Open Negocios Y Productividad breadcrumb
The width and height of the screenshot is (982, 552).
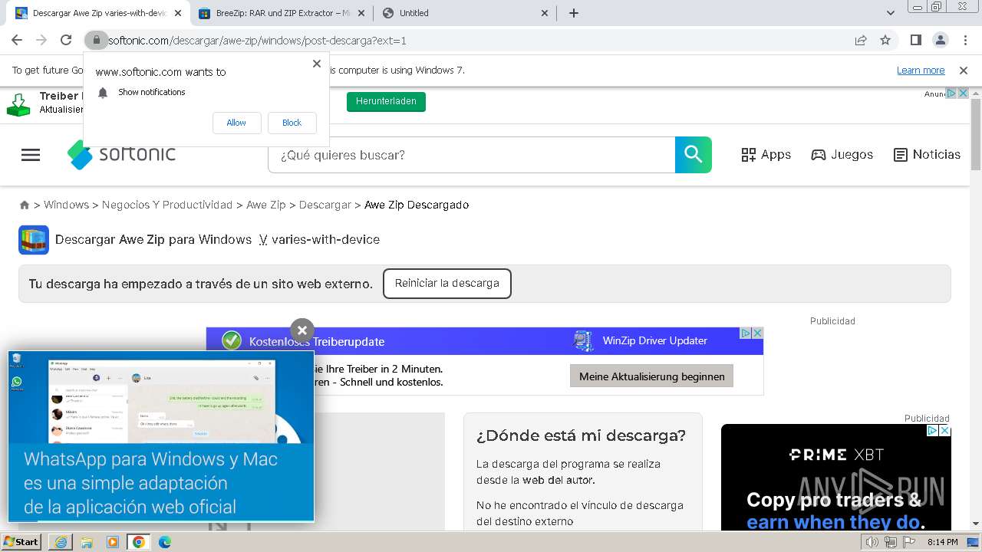tap(167, 205)
